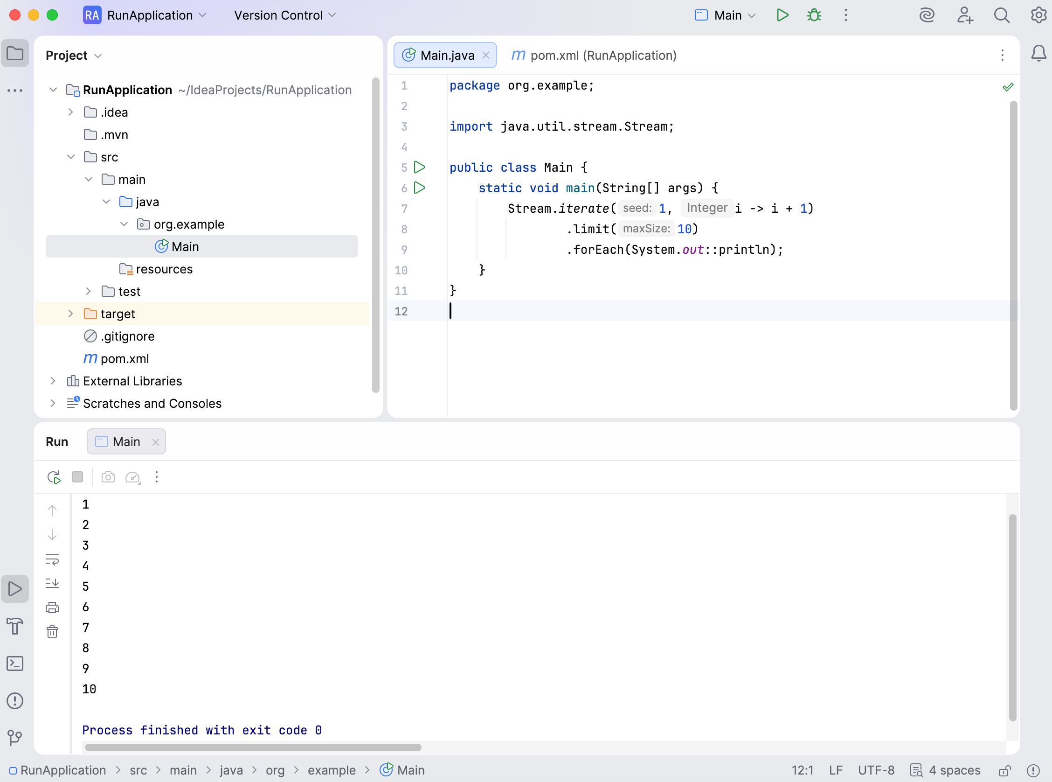Open the Main run configuration dropdown
This screenshot has height=782, width=1052.
(x=726, y=15)
